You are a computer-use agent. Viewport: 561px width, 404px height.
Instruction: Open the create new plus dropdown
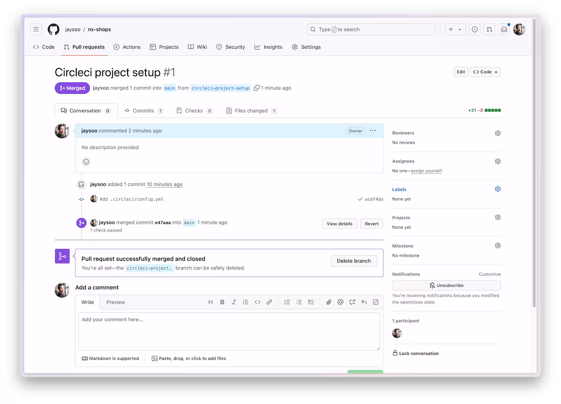[454, 29]
